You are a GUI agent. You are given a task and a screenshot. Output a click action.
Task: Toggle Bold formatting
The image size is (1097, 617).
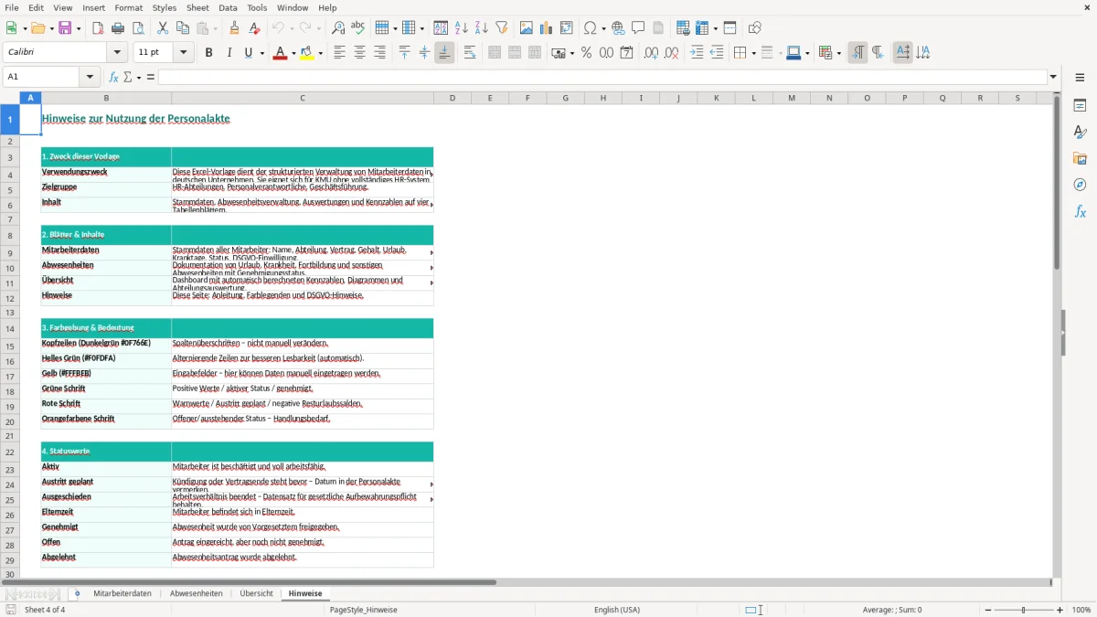(209, 53)
